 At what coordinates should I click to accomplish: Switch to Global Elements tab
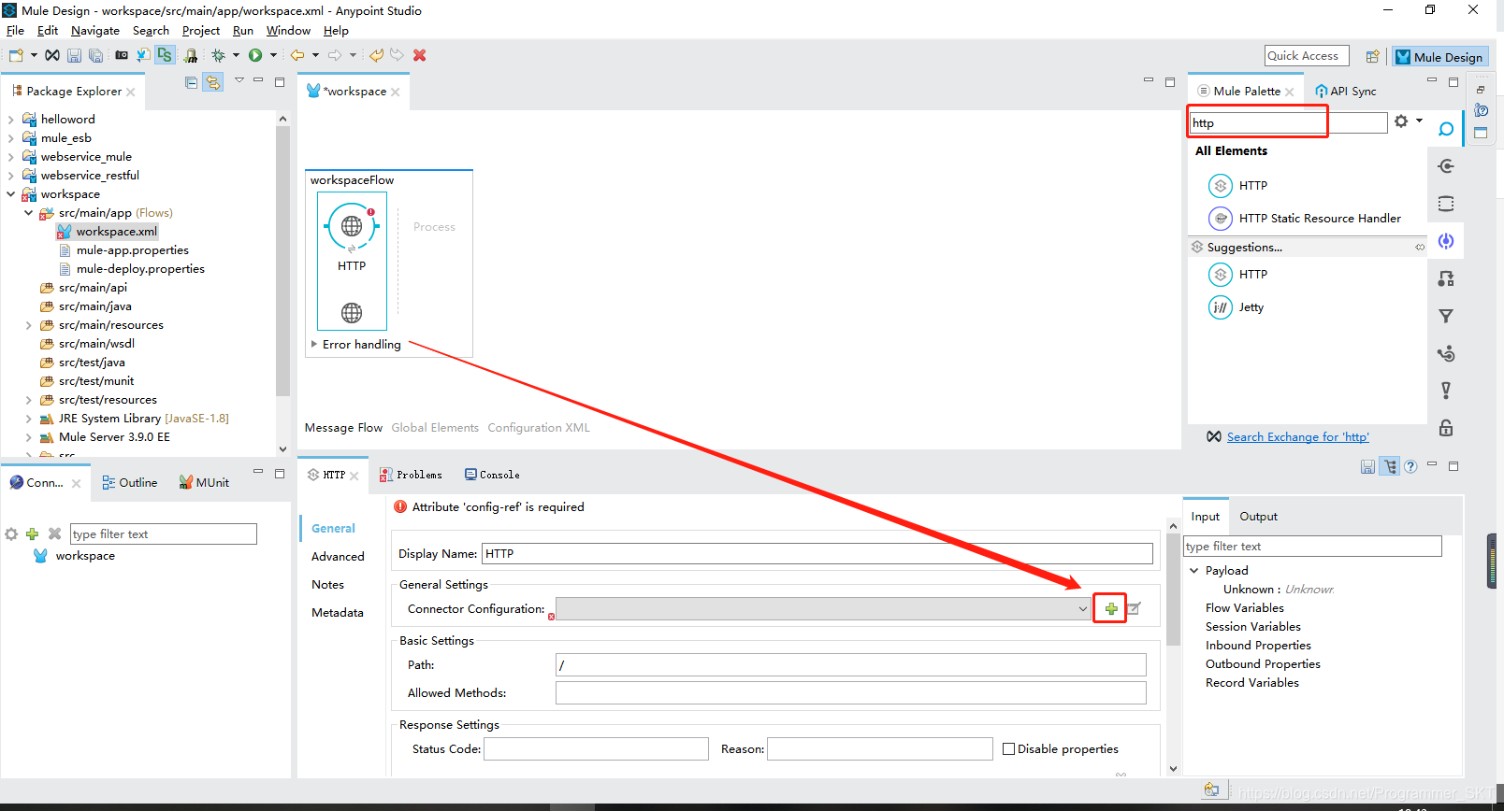[x=435, y=428]
